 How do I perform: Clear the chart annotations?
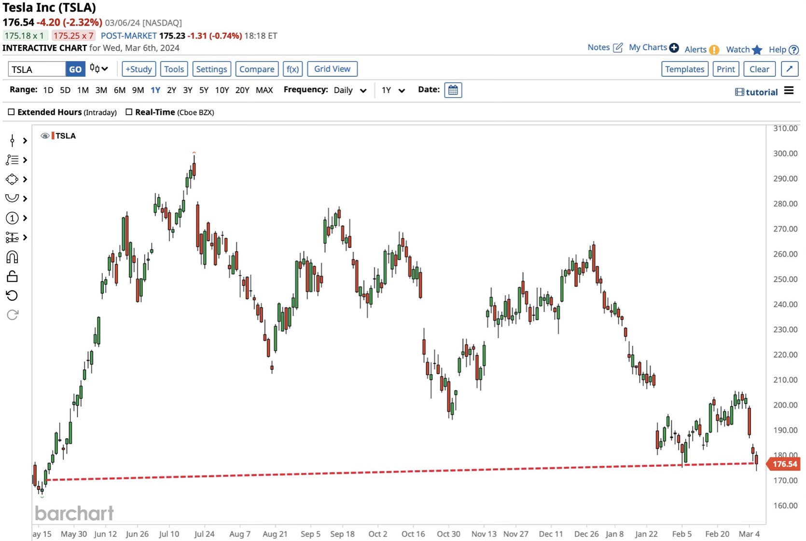tap(759, 69)
